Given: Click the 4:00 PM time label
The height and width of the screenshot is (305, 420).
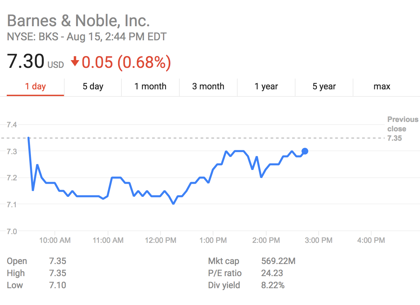Looking at the screenshot, I should coord(371,240).
